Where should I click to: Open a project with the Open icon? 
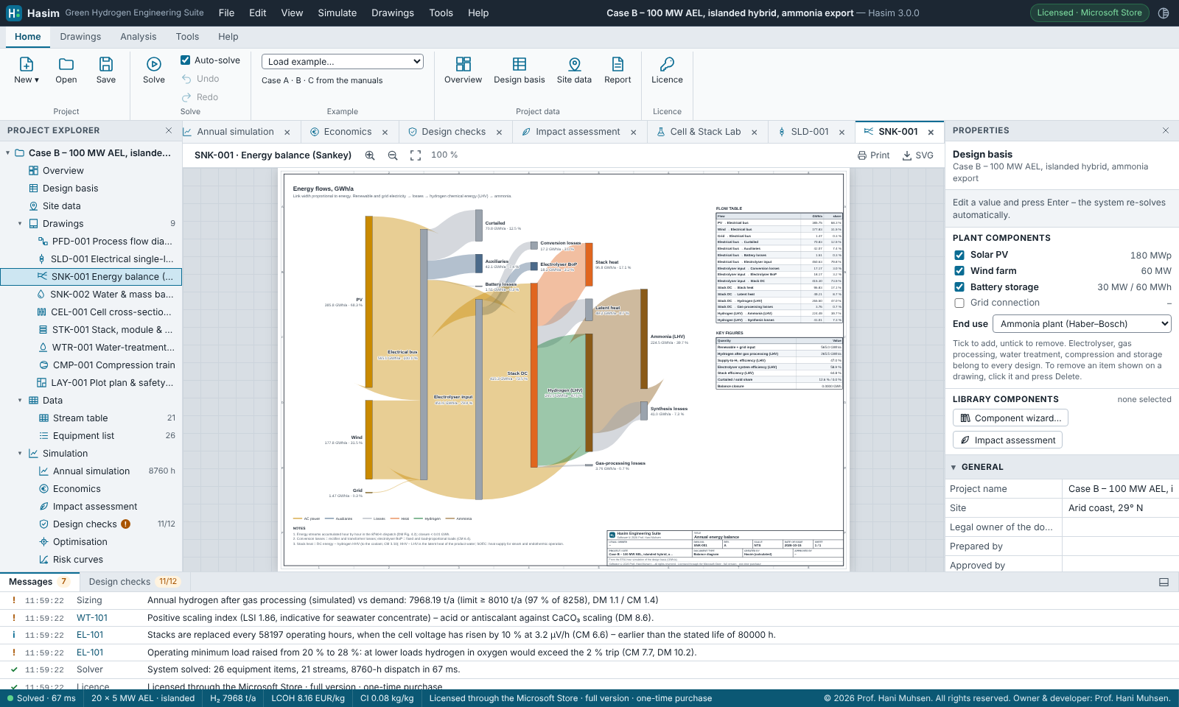click(66, 71)
